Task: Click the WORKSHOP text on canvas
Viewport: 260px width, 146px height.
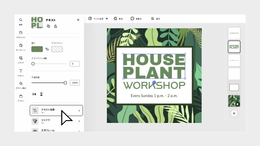Action: 154,85
